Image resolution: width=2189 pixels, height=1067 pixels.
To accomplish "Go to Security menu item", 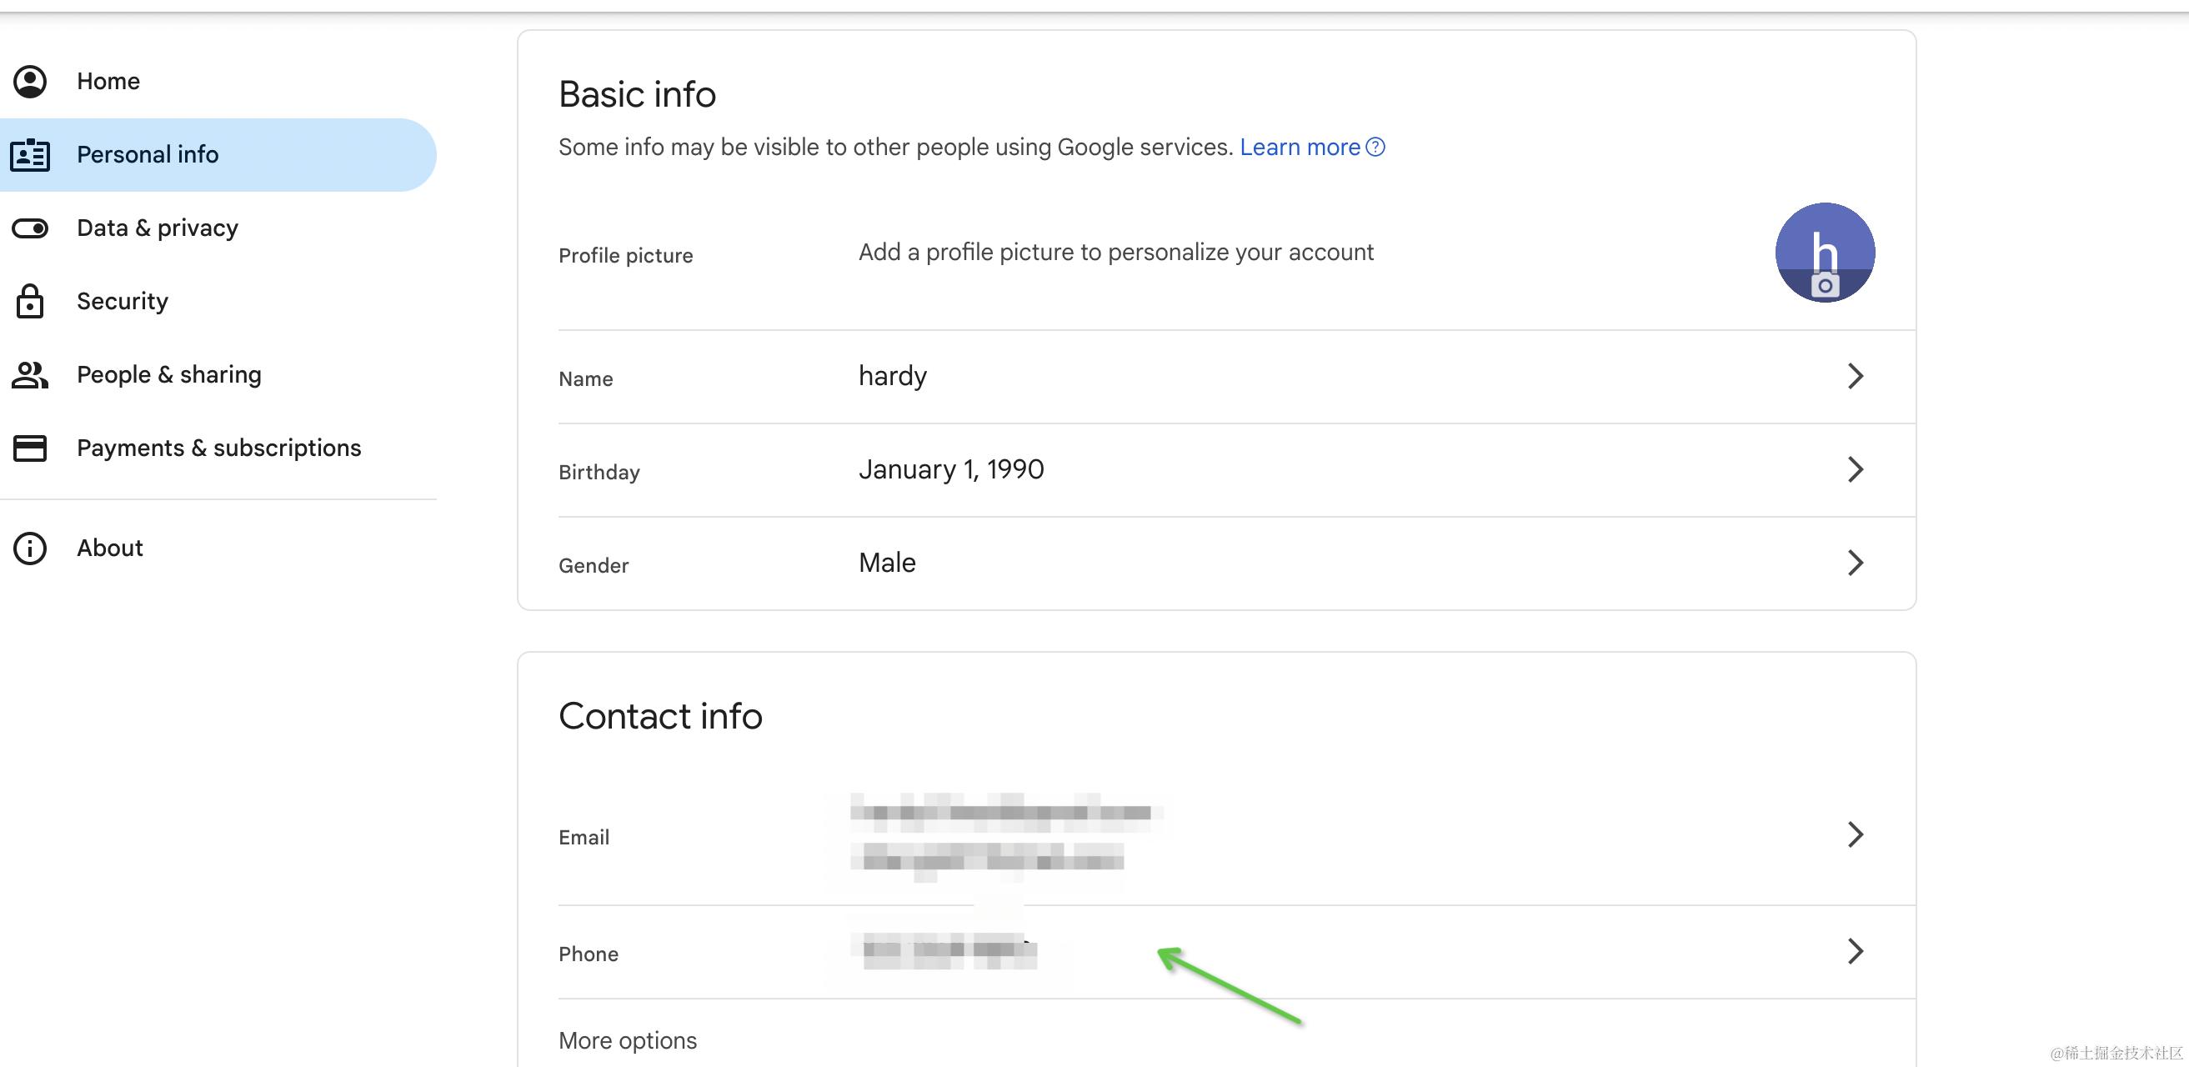I will pyautogui.click(x=123, y=302).
